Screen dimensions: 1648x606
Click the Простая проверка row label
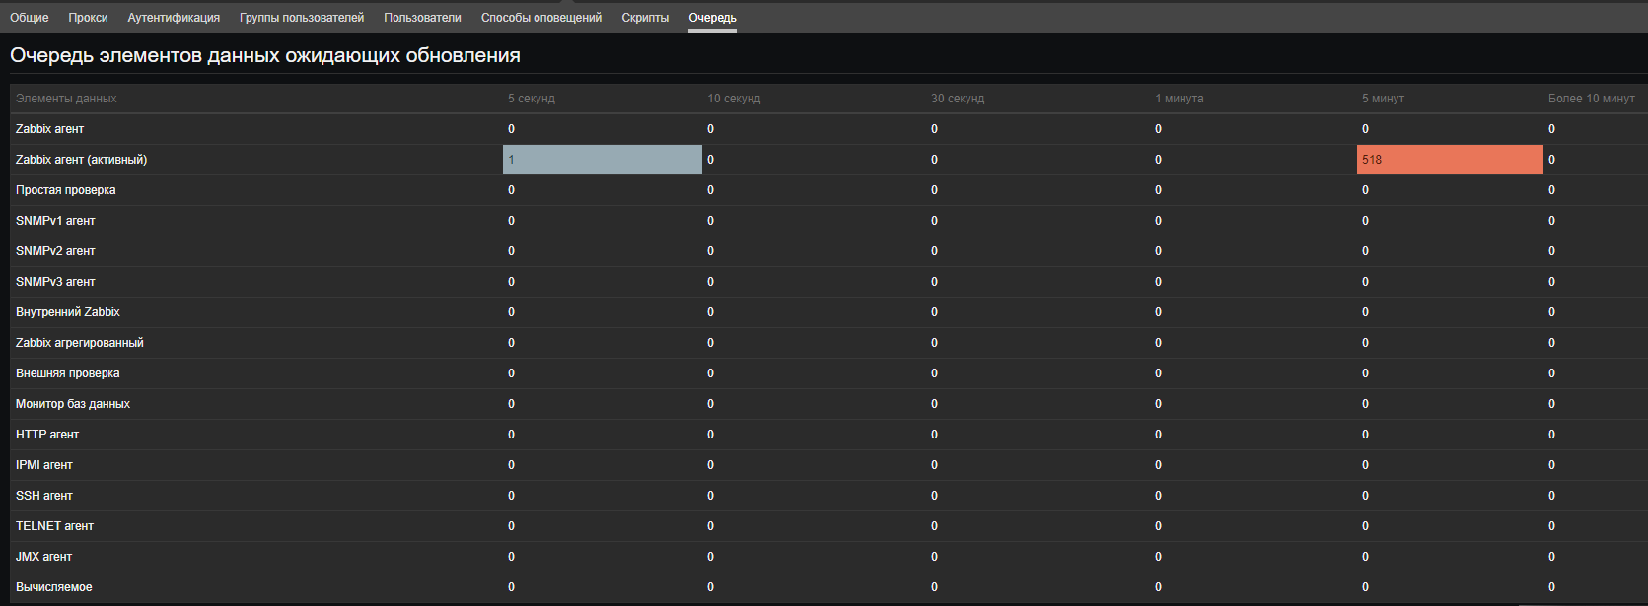point(65,190)
